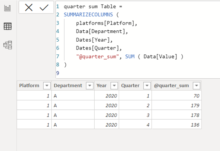Click the cell with value 178
This screenshot has width=220, height=151.
coord(177,115)
